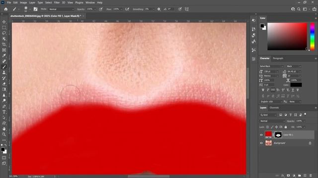Viewport: 318px width, 178px height.
Task: Toggle lock transparent pixels
Action: (267, 127)
